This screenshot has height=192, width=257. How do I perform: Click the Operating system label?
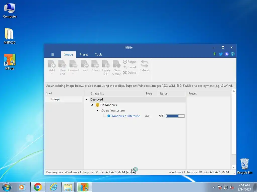[x=113, y=110]
